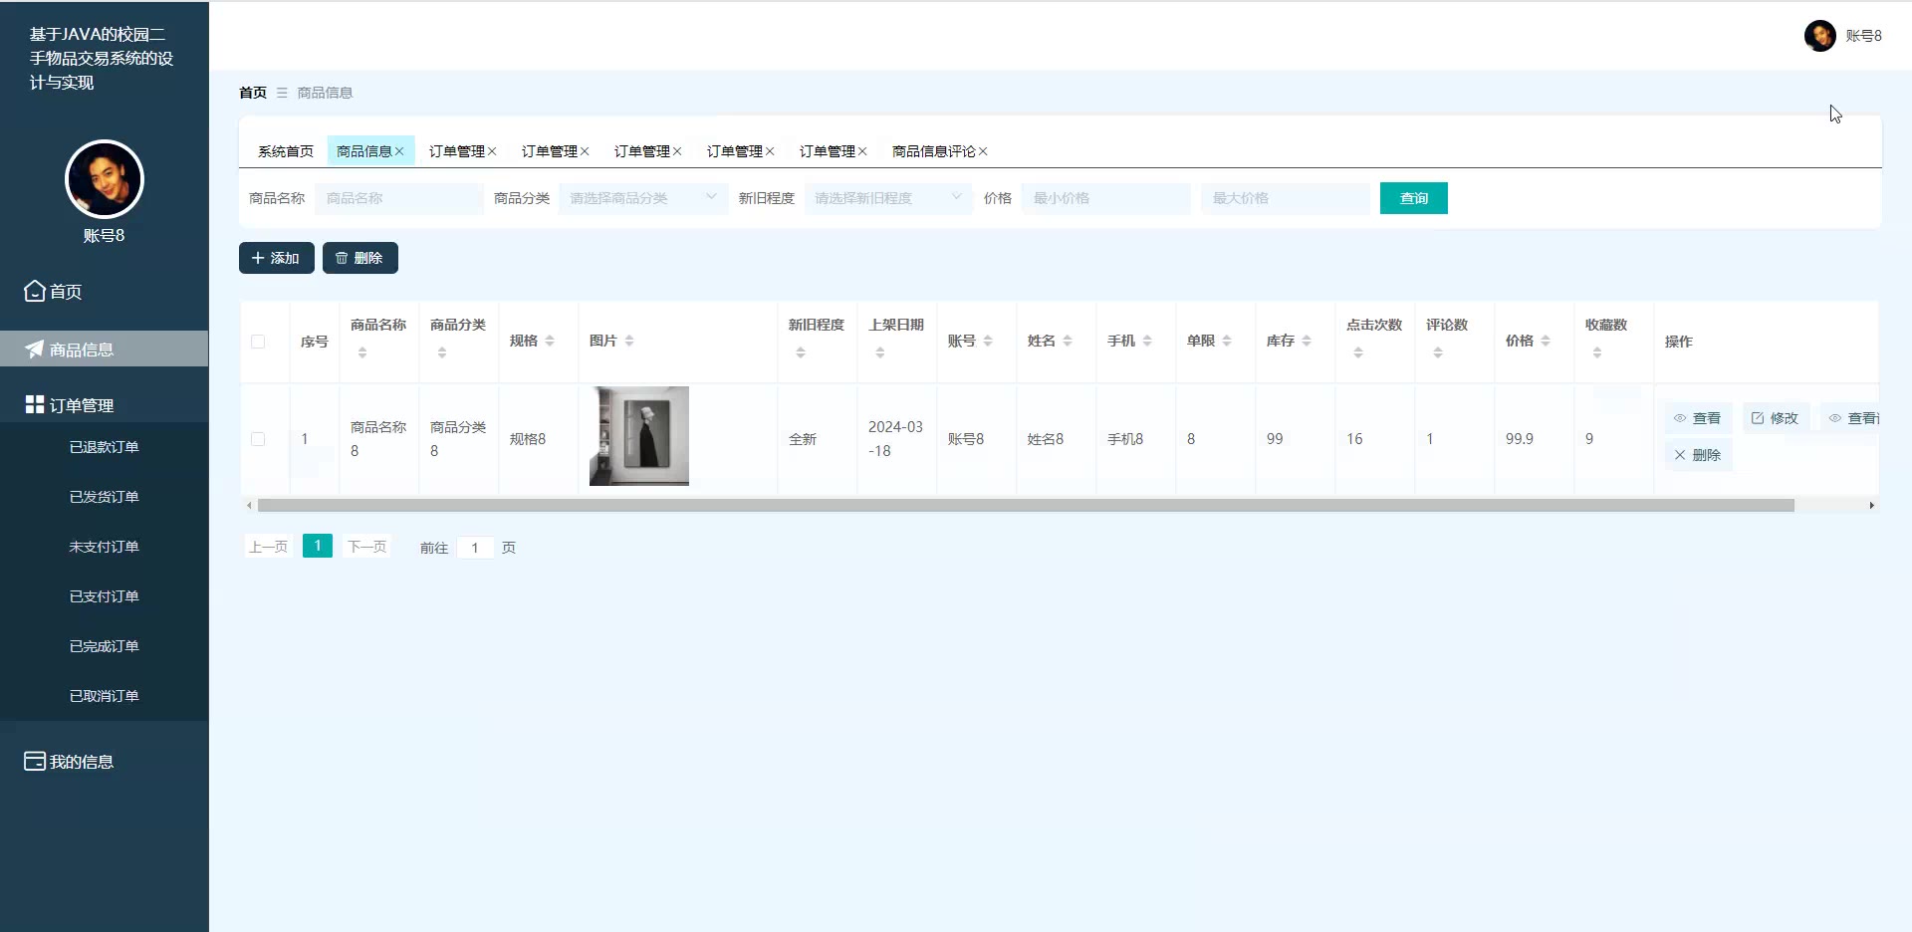
Task: Close the third 订单管理 tab
Action: (677, 151)
